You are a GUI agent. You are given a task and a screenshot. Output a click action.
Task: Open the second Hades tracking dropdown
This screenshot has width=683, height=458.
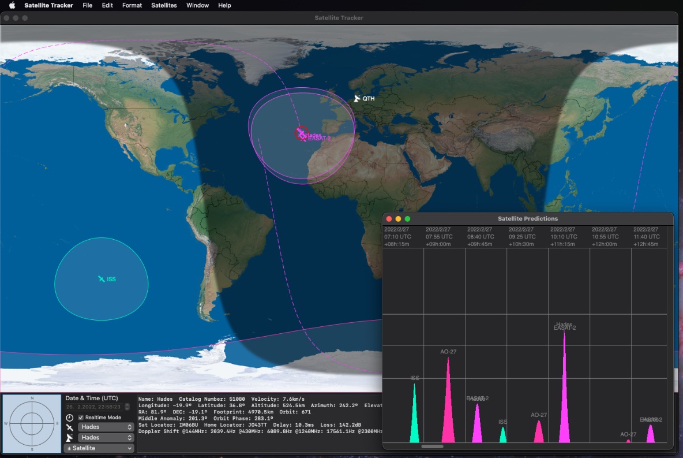(106, 438)
